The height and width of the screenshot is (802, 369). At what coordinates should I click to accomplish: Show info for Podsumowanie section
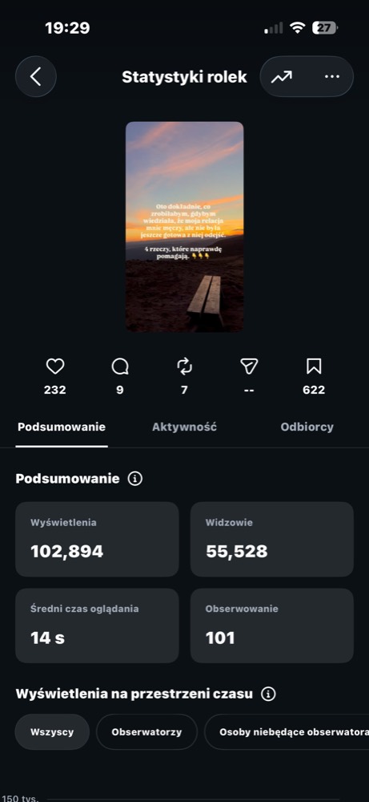(134, 479)
